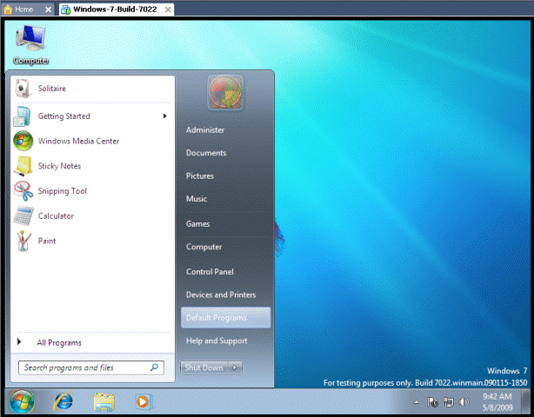Click the Show Desktop strip
This screenshot has height=417, width=534.
point(526,401)
